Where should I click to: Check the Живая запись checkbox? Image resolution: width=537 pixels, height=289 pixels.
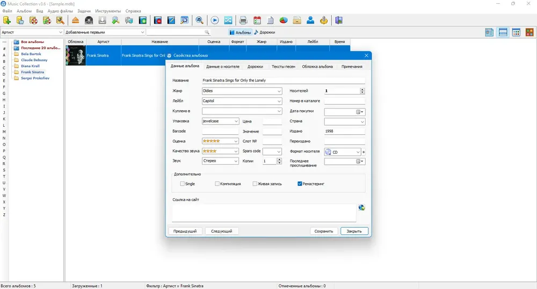[255, 184]
